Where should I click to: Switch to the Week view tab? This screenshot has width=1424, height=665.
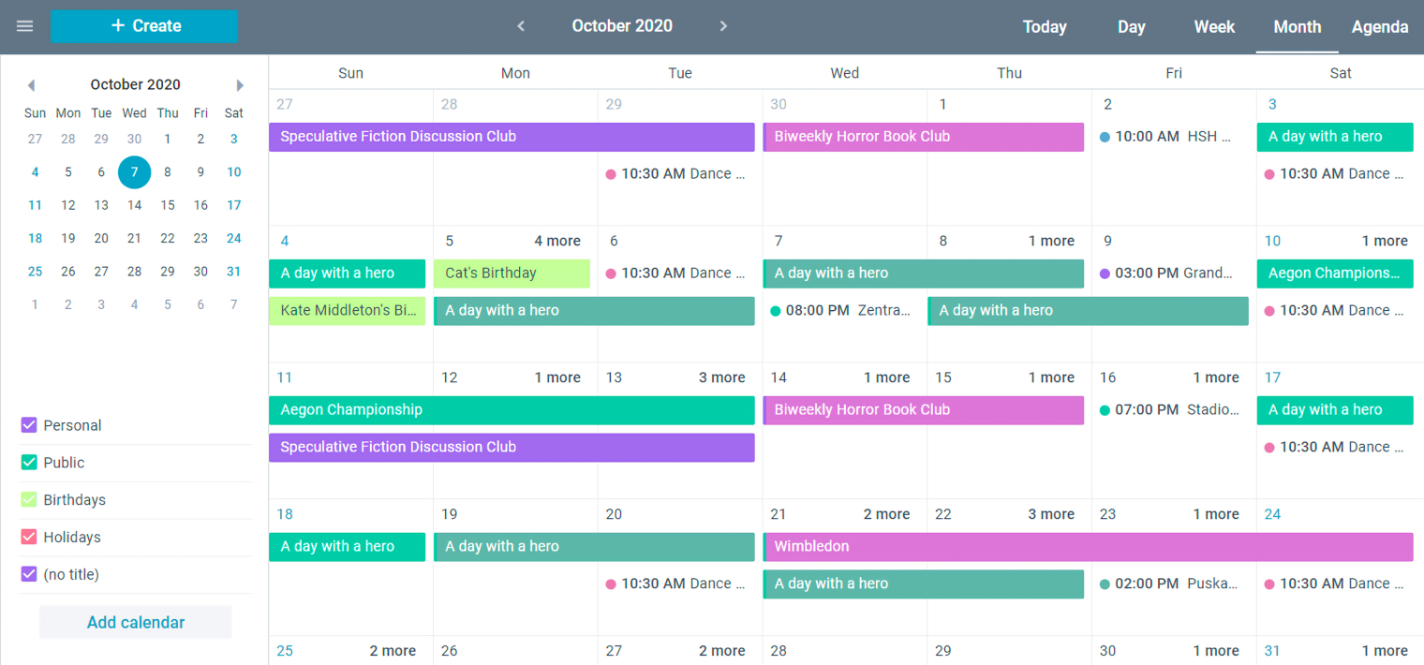coord(1214,26)
